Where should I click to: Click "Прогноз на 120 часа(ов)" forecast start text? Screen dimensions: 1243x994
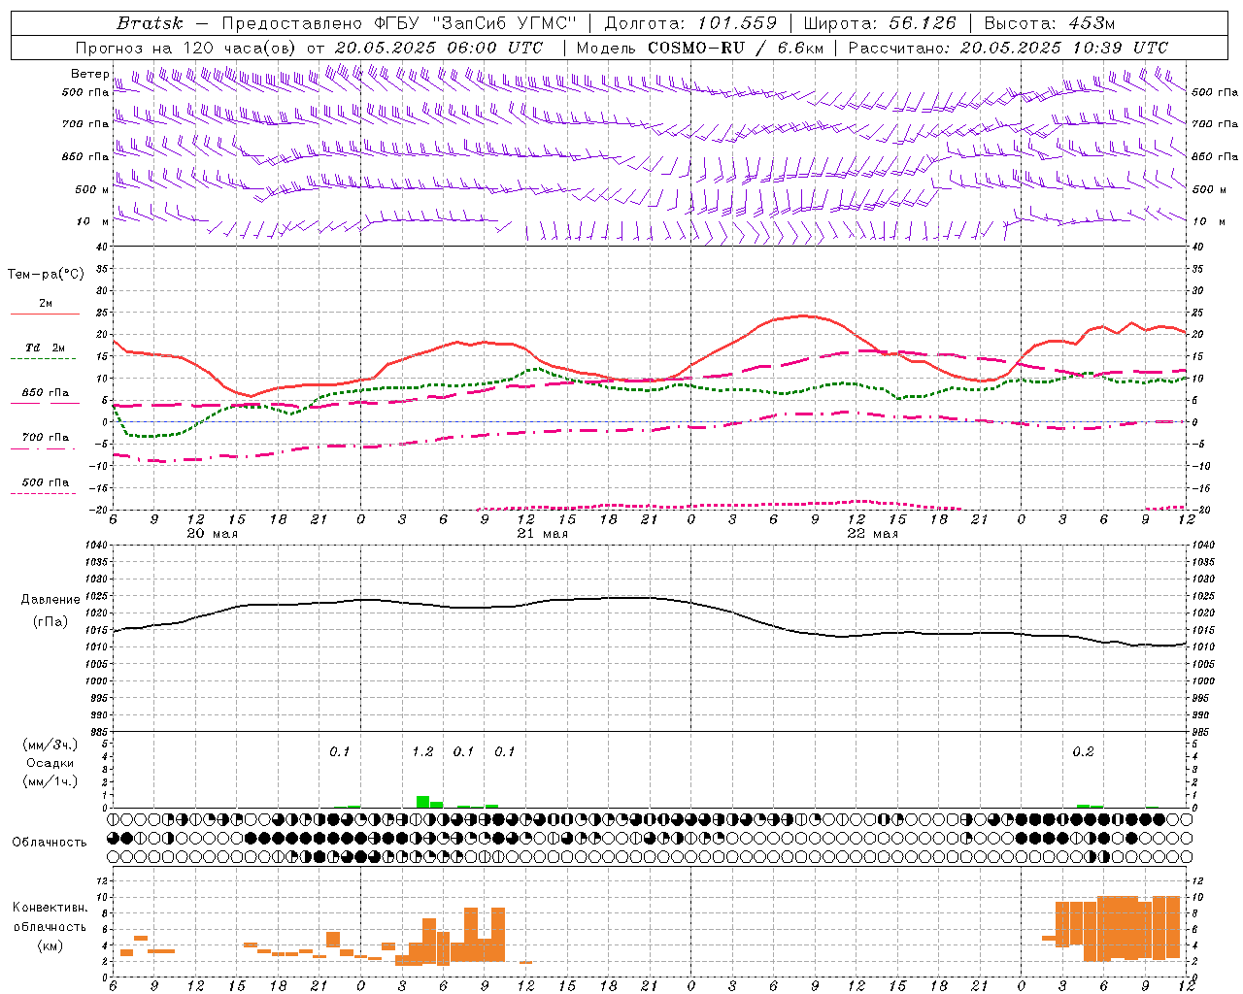pos(186,48)
